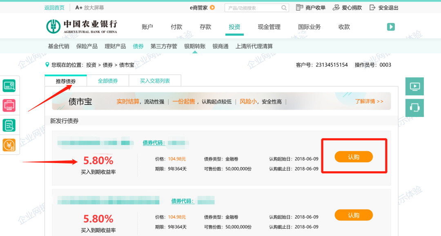Open 商户收单 in the top bar
441x236 pixels.
click(311, 8)
